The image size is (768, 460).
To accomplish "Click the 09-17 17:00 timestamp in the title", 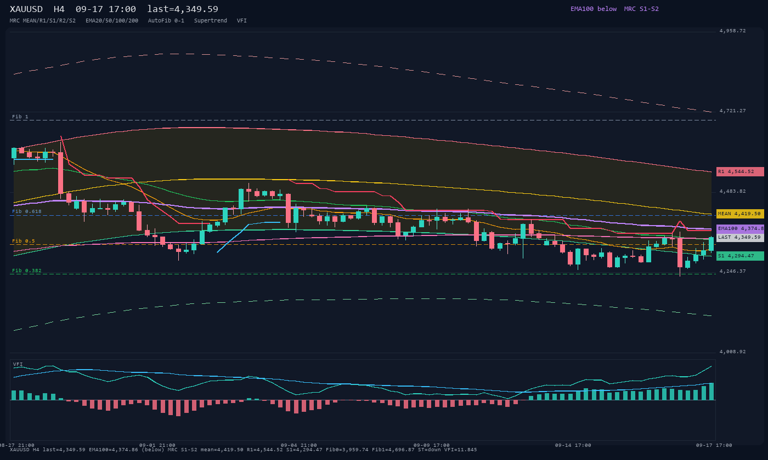I will click(x=106, y=9).
